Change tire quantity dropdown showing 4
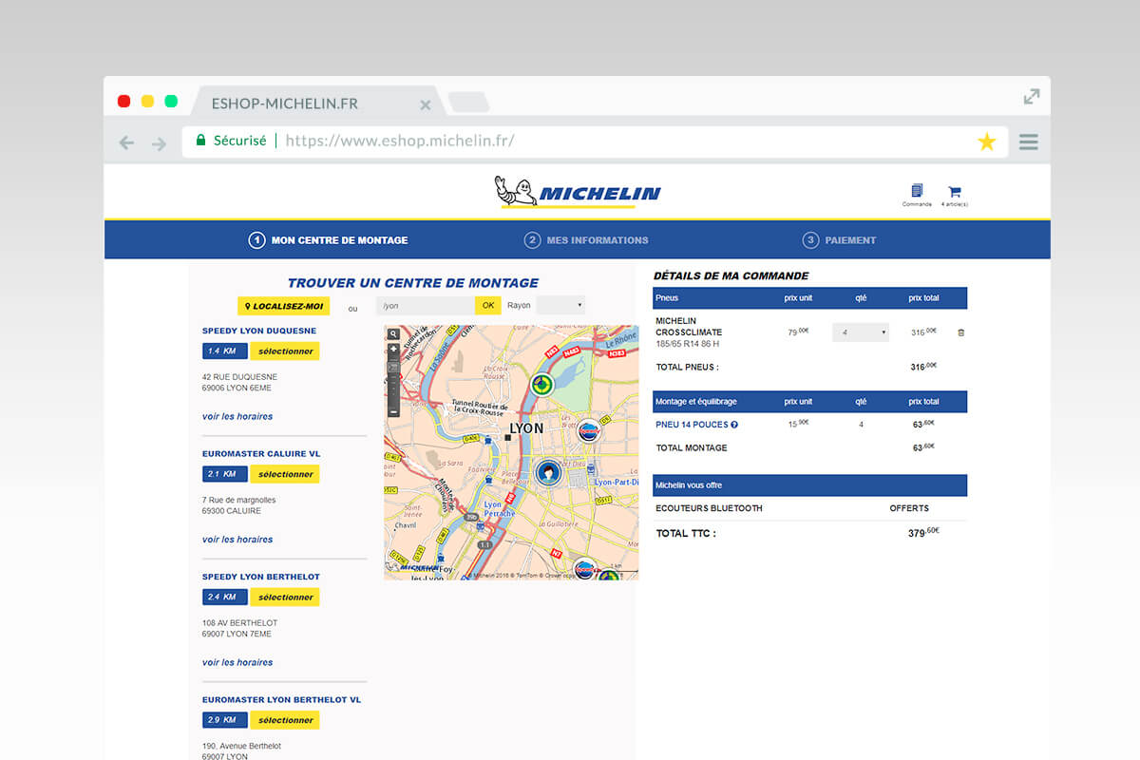This screenshot has width=1140, height=760. 861,332
